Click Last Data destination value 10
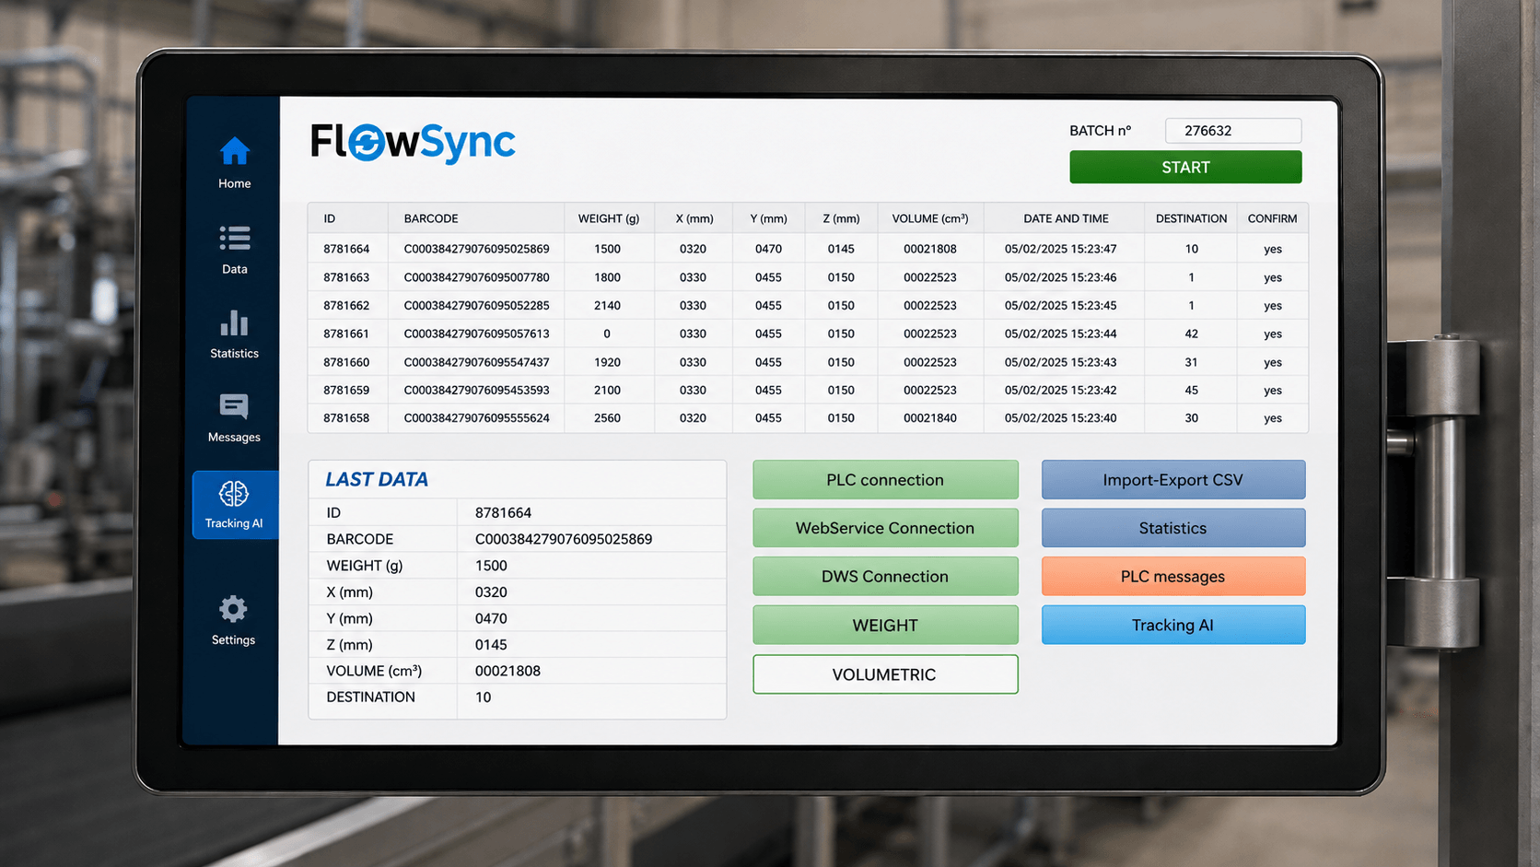 (x=483, y=697)
